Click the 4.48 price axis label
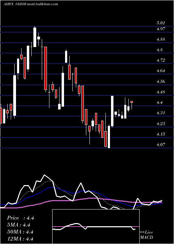The image size is (174, 244). [x=160, y=92]
